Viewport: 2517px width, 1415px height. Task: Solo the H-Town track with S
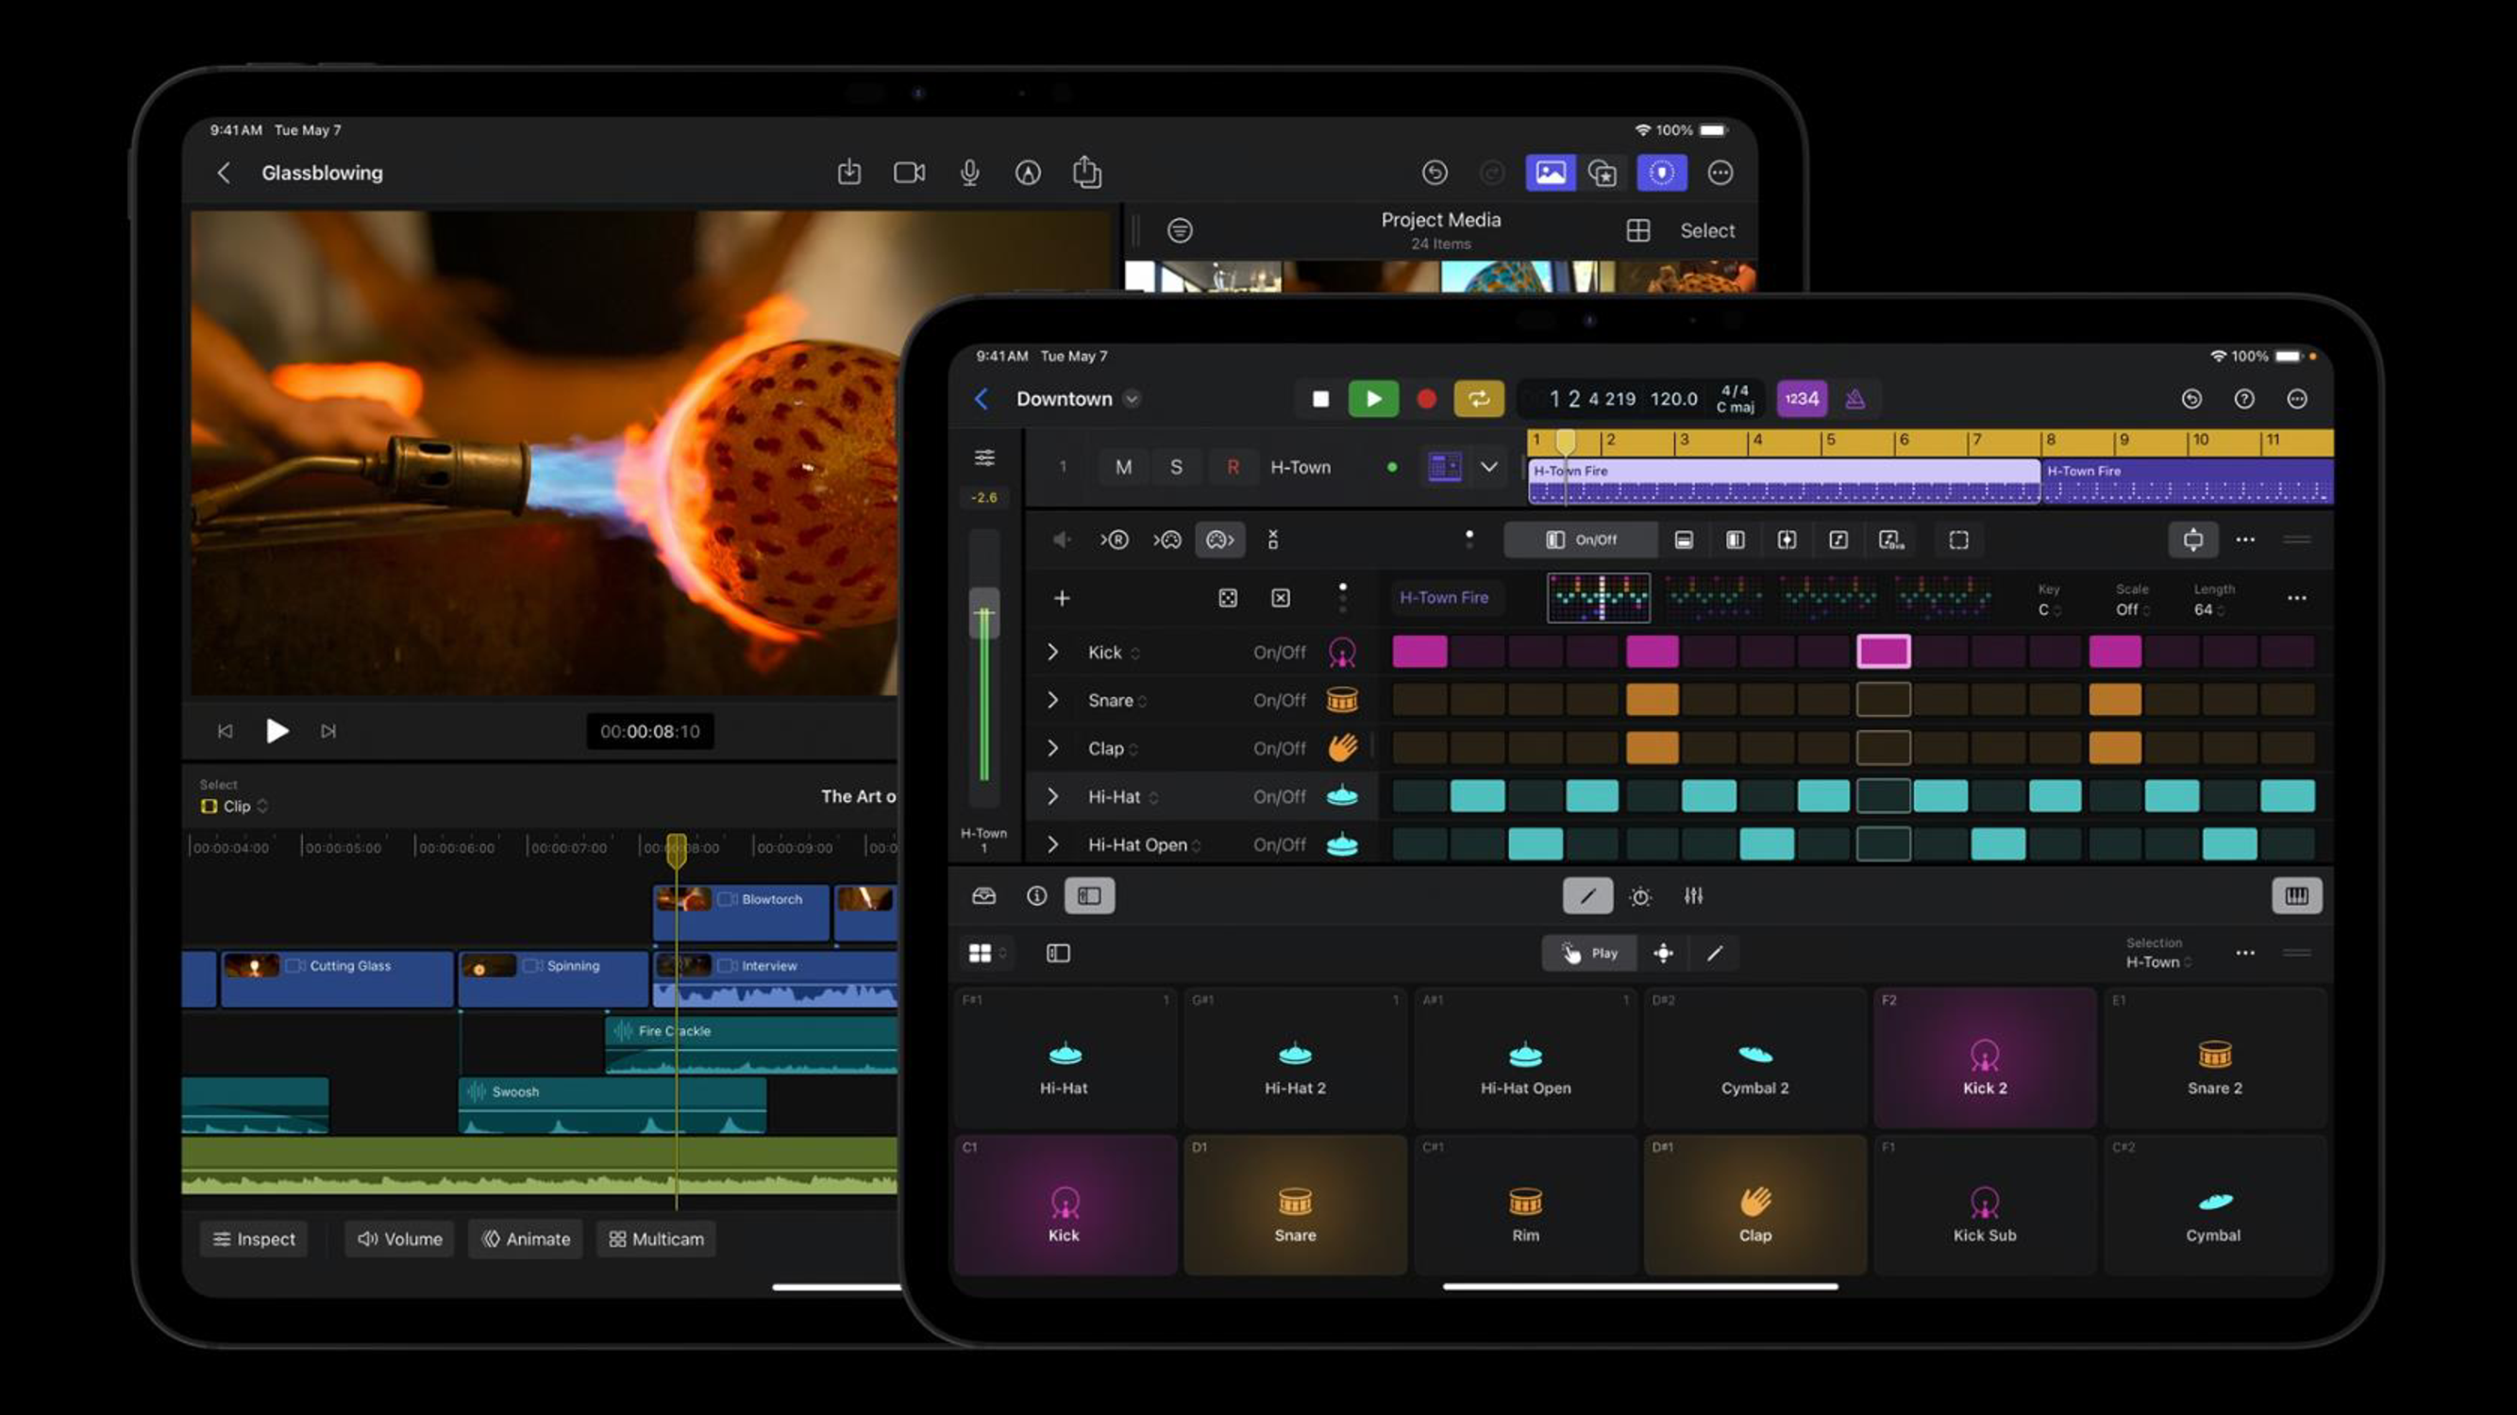click(x=1177, y=467)
